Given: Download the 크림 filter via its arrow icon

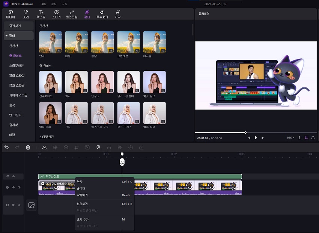Looking at the screenshot, I should pos(85,122).
